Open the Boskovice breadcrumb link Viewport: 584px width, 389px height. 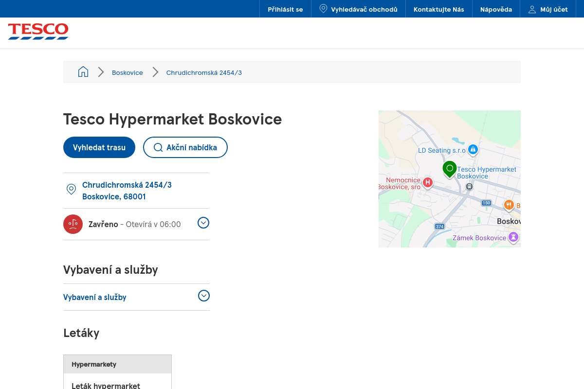[x=128, y=72]
